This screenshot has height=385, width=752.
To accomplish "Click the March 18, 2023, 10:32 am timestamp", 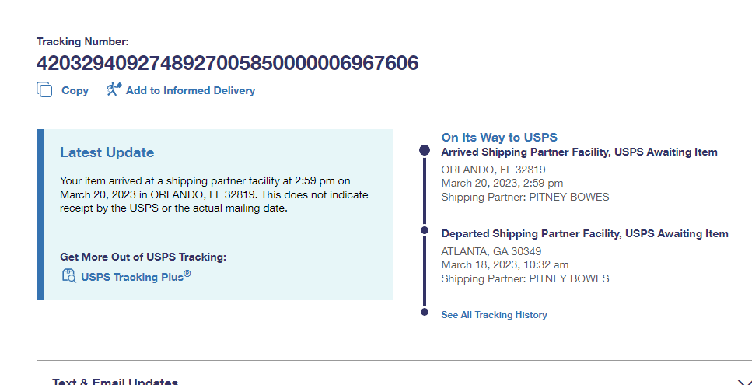I will [x=505, y=265].
